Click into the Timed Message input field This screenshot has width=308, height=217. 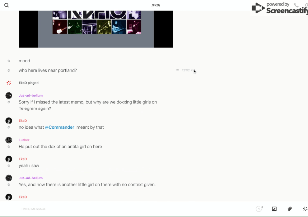click(x=124, y=209)
